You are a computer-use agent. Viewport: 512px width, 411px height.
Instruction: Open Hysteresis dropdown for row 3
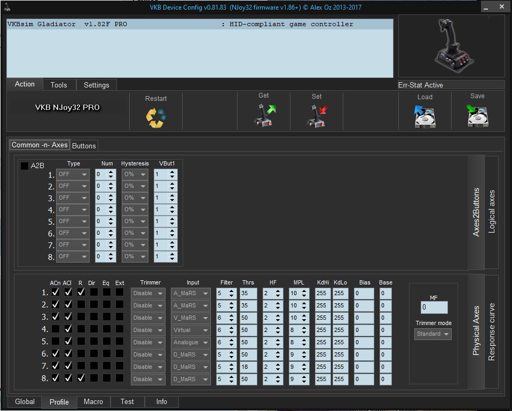tap(135, 198)
